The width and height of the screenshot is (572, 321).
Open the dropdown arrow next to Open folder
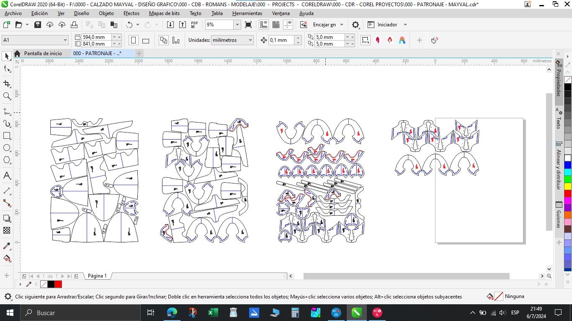point(27,25)
